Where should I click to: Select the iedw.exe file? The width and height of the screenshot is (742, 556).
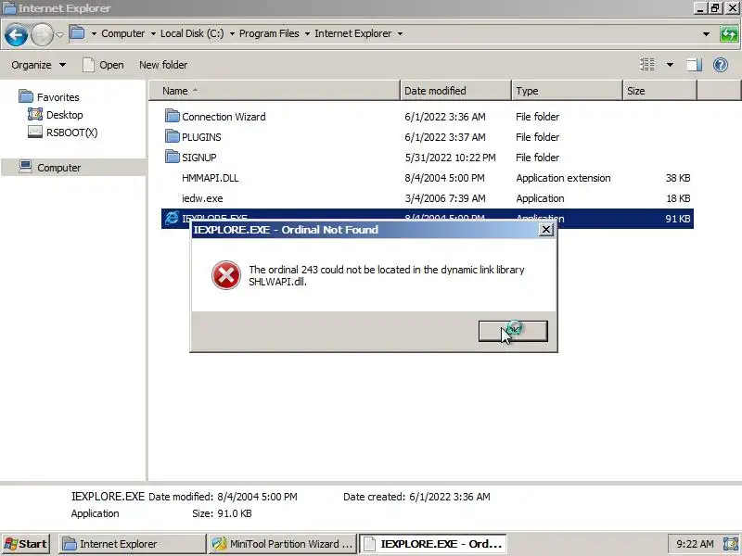point(202,198)
